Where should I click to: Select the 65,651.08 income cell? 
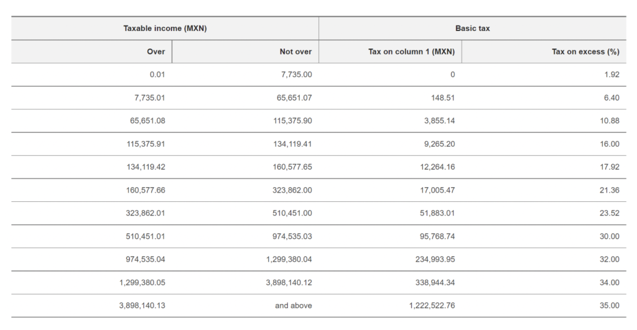point(147,121)
